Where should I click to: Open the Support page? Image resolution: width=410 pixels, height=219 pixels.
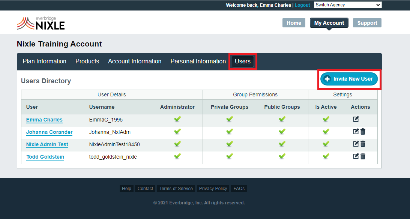[x=367, y=23]
